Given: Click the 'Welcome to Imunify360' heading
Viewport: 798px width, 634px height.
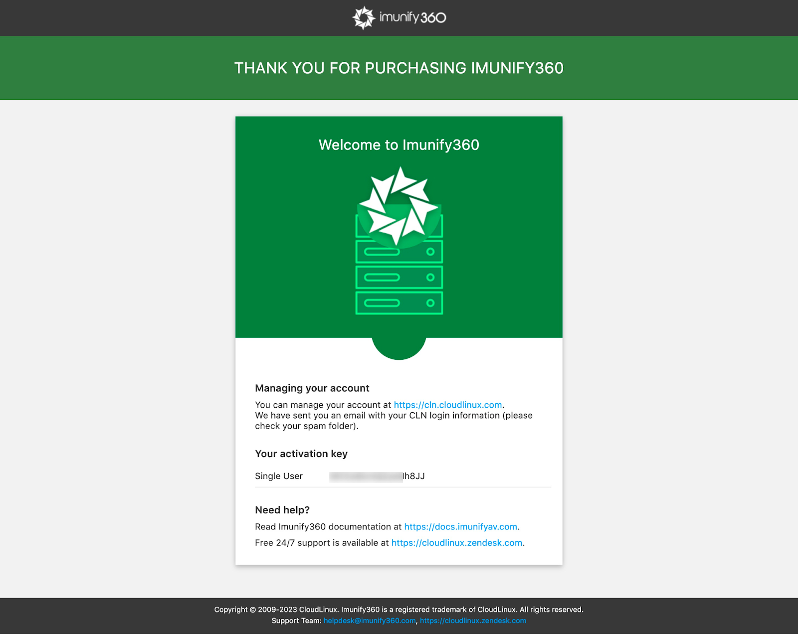Looking at the screenshot, I should point(399,145).
